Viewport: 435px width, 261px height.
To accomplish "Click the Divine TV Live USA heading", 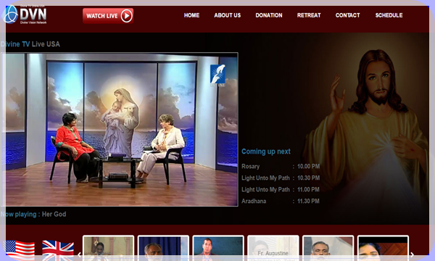I will click(30, 44).
